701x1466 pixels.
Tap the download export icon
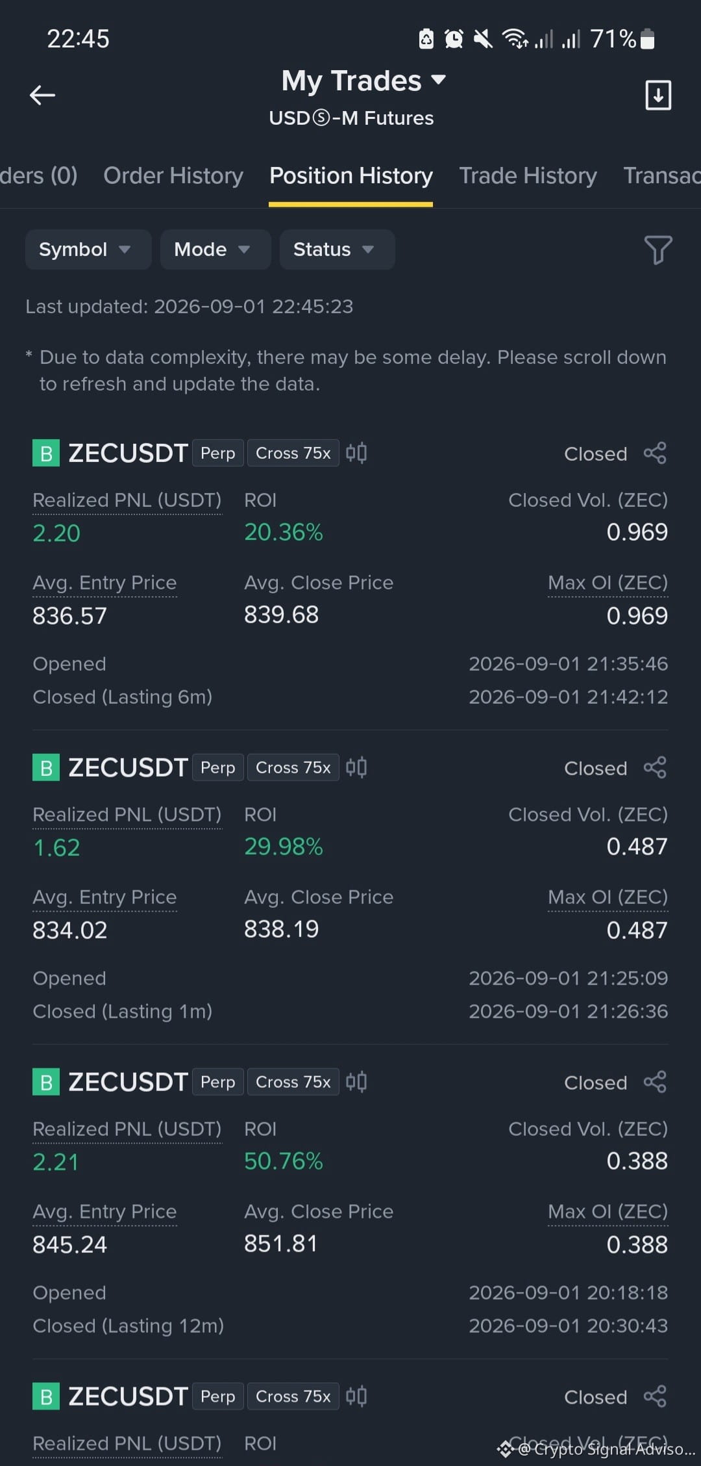point(658,96)
